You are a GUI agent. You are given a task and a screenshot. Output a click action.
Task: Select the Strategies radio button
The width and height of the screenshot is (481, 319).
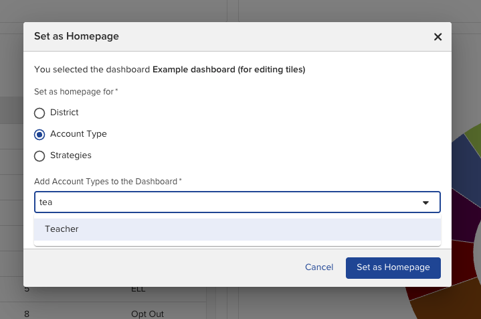click(x=39, y=156)
